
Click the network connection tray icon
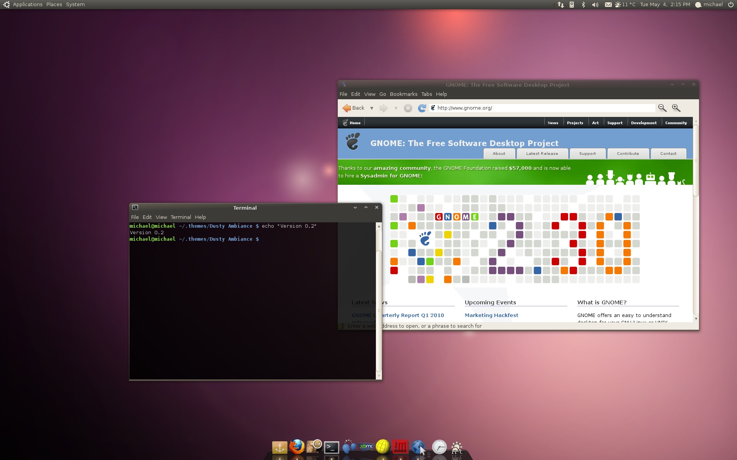click(560, 5)
